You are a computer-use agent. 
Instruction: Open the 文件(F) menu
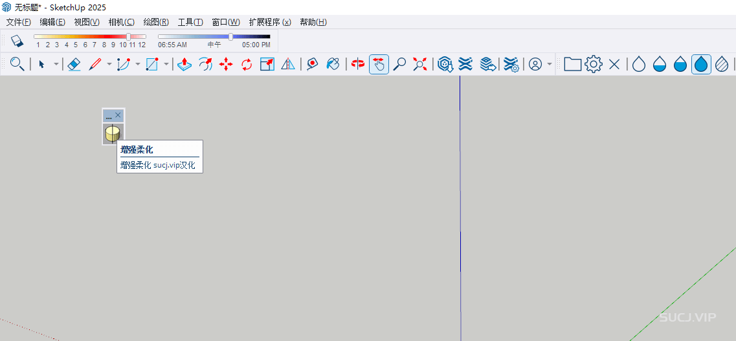(x=18, y=22)
